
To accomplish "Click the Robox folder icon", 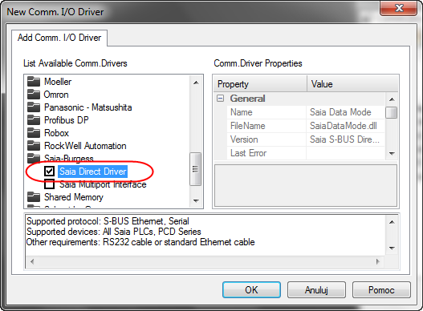I will (34, 133).
